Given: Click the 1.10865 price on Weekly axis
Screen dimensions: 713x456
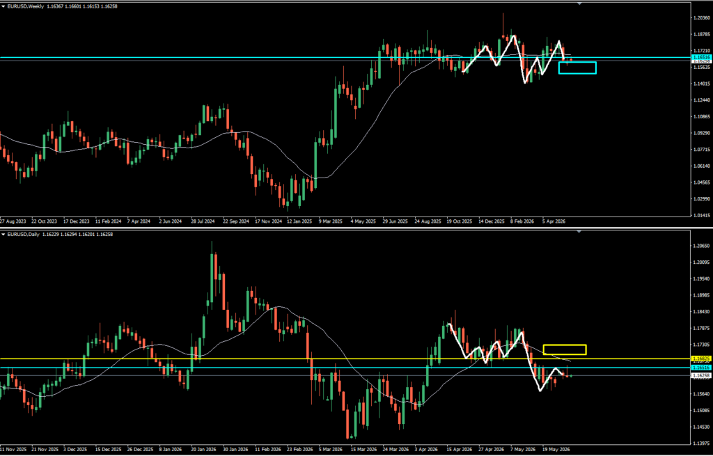Looking at the screenshot, I should click(702, 117).
